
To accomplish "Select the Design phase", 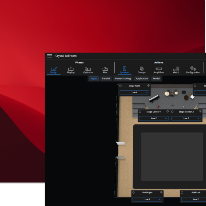I will tap(54, 70).
